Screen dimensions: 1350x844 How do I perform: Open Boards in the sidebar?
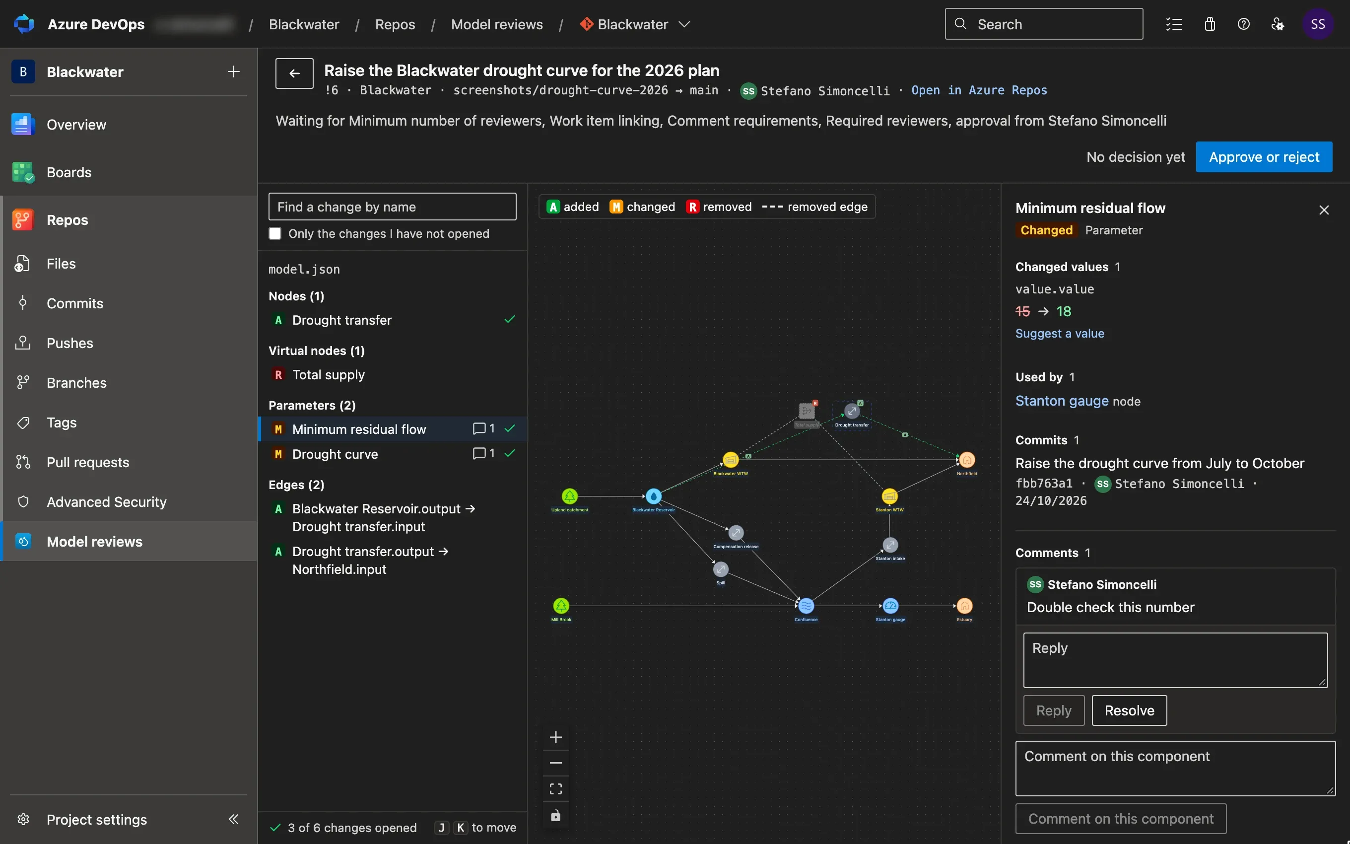click(129, 172)
